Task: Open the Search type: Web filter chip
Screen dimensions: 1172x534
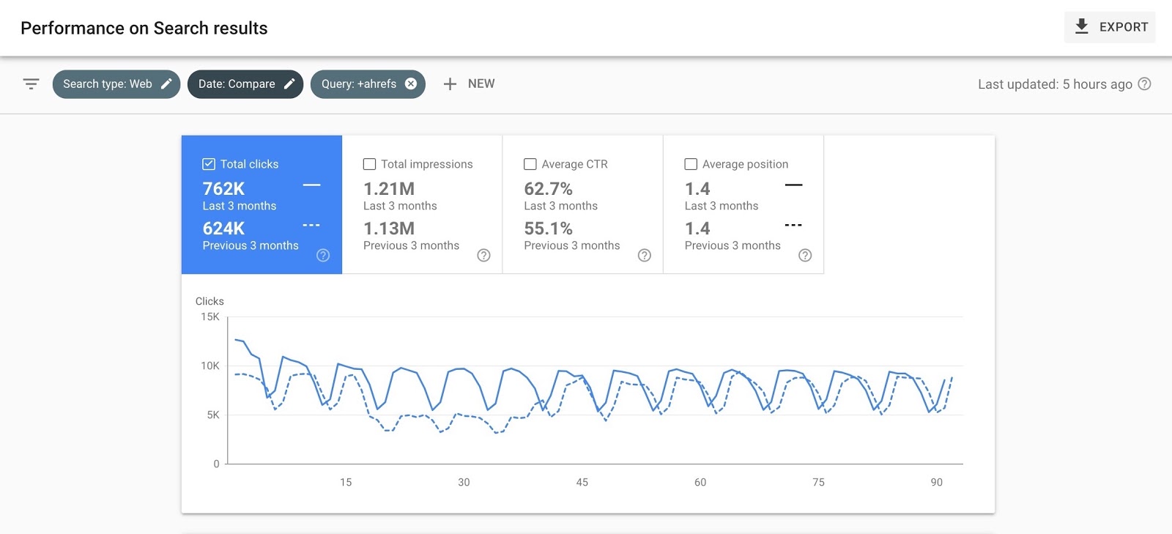Action: tap(107, 84)
